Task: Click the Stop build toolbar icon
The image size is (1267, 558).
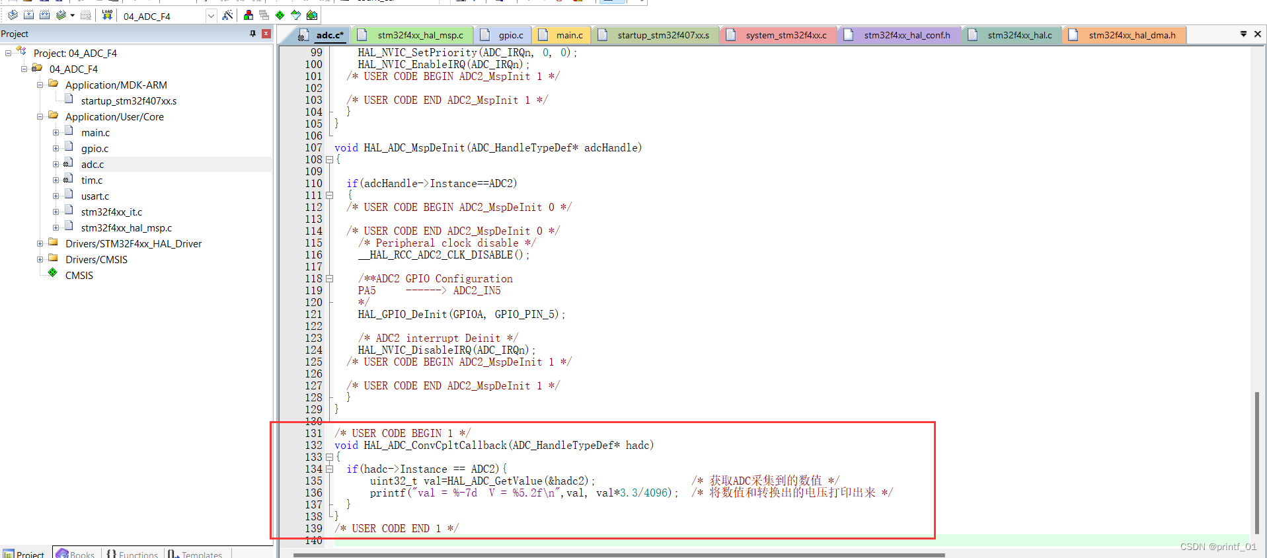Action: 86,15
